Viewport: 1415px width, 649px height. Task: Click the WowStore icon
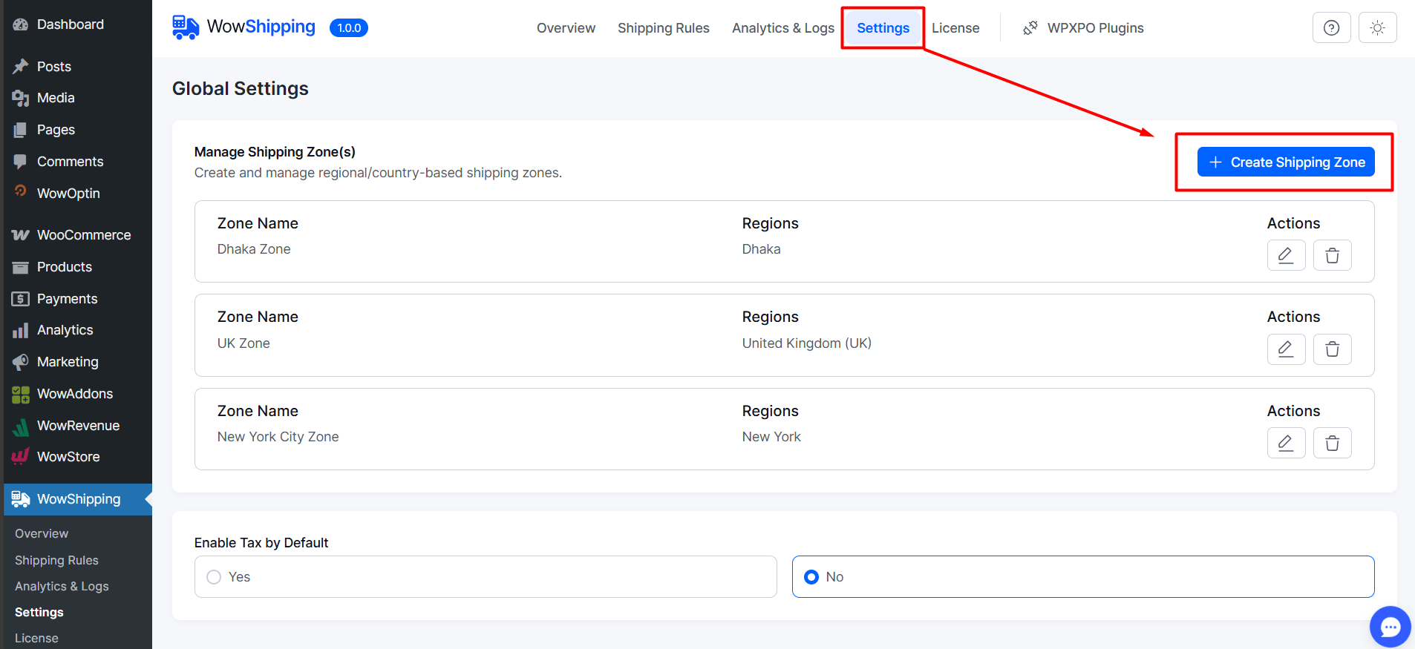pyautogui.click(x=21, y=457)
